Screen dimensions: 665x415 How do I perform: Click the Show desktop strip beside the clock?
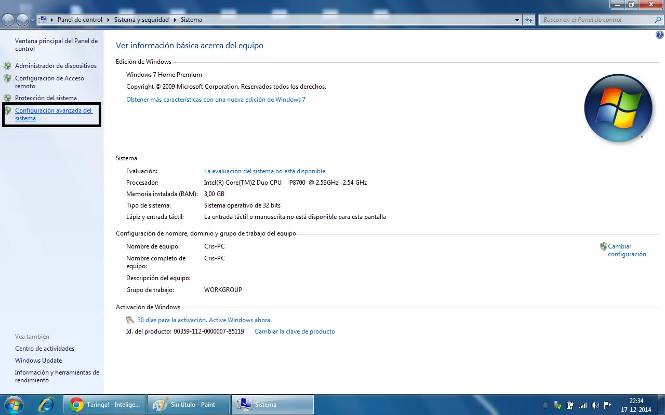pos(661,405)
